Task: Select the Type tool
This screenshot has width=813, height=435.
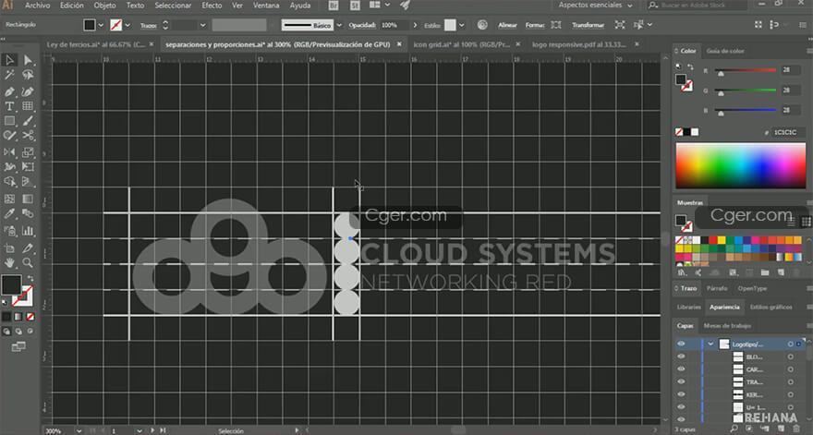Action: coord(9,106)
